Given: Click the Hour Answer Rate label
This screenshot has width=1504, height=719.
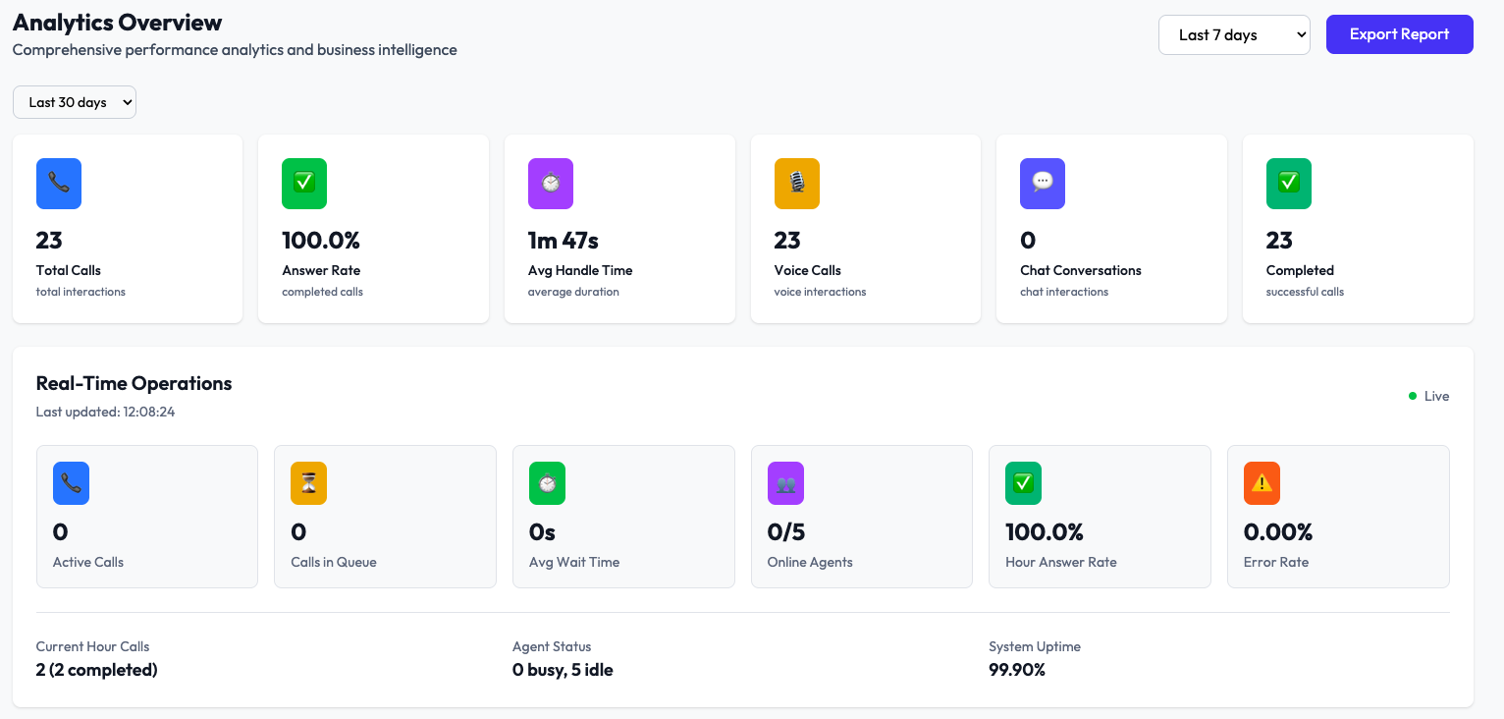Looking at the screenshot, I should pyautogui.click(x=1061, y=562).
